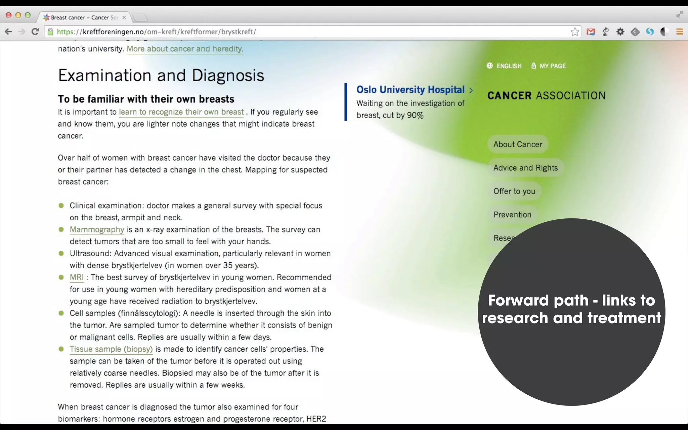The width and height of the screenshot is (688, 430).
Task: Click the Examination and Diagnosis heading
Action: (161, 75)
